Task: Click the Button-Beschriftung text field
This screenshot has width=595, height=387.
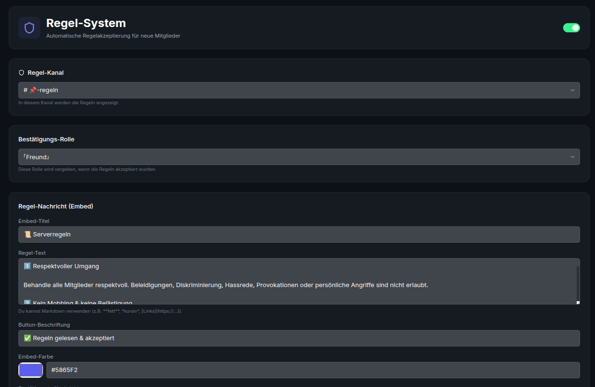Action: pos(299,338)
